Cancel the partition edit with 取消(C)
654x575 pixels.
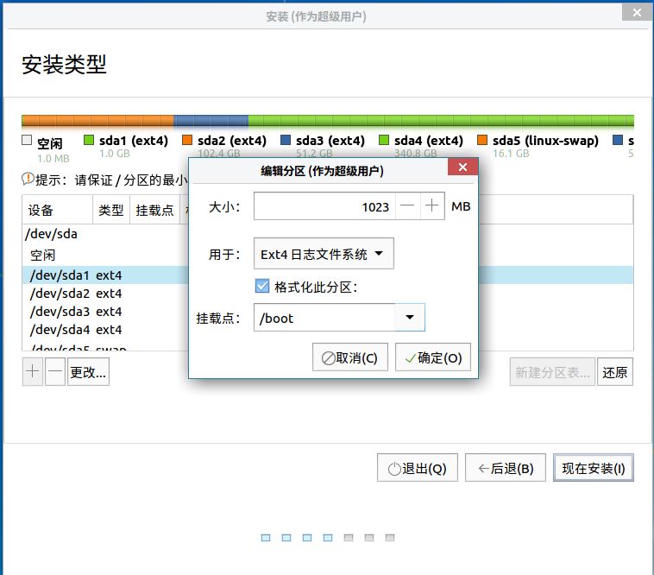[x=350, y=357]
